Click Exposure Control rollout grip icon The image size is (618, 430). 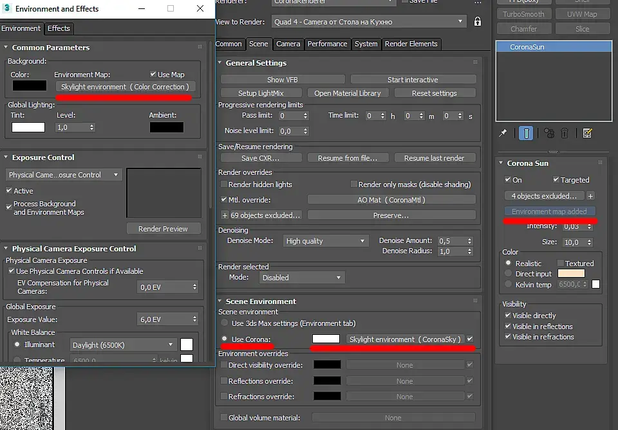200,157
